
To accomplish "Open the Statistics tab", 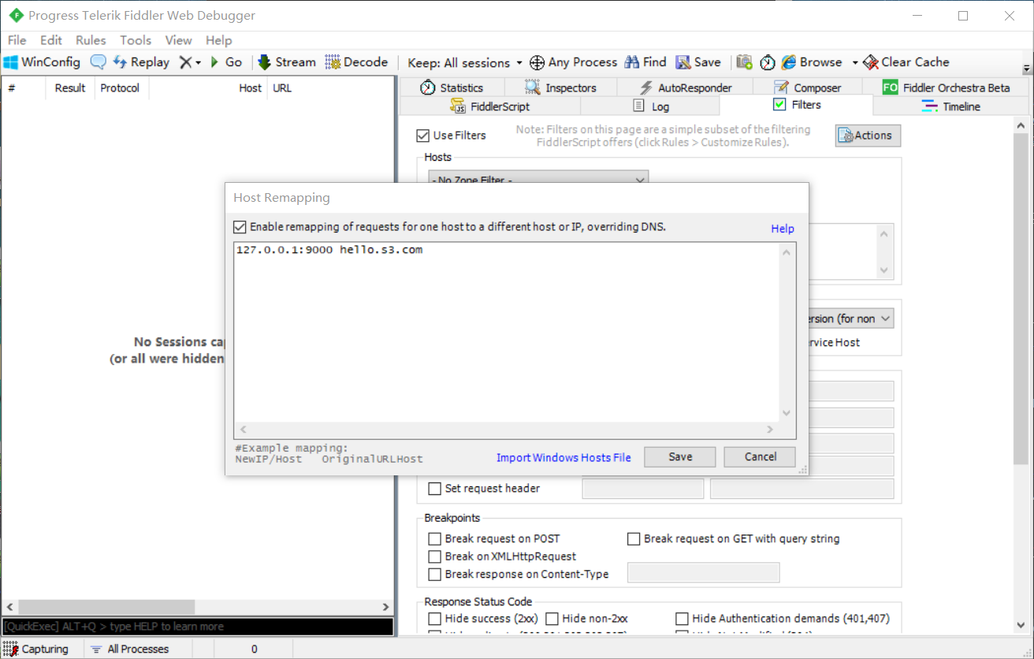I will (x=452, y=87).
